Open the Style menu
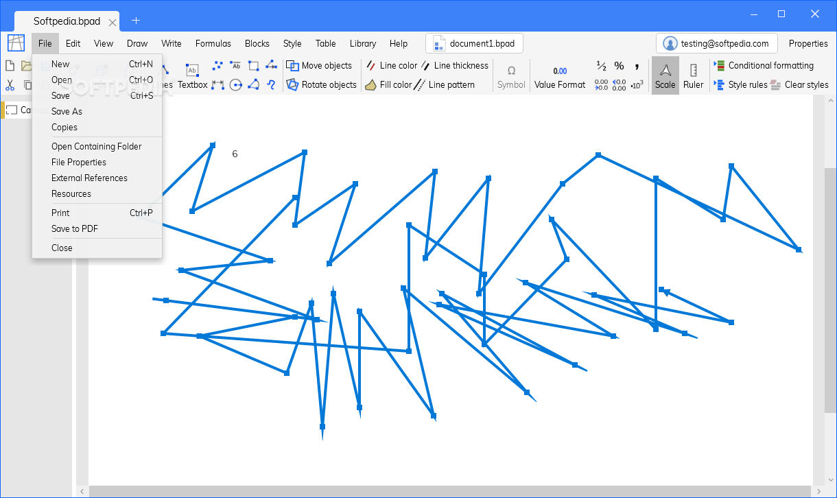This screenshot has height=498, width=837. 292,43
